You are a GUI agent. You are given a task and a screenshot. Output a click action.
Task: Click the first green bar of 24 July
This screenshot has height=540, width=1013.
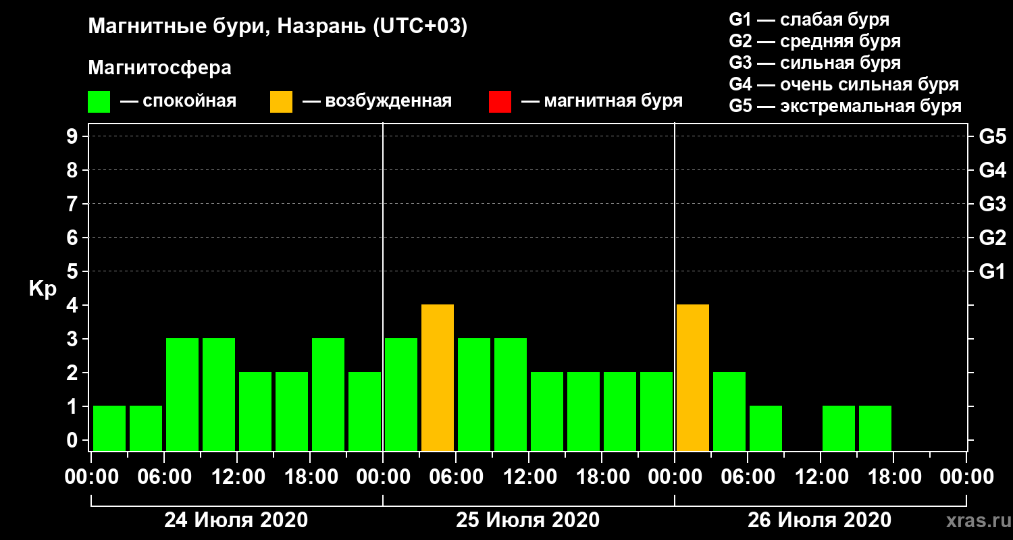[x=109, y=428]
